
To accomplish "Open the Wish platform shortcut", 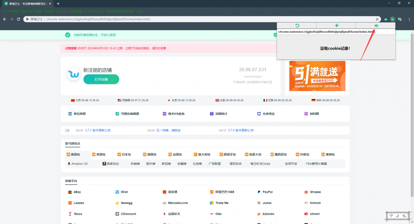I will [x=122, y=192].
